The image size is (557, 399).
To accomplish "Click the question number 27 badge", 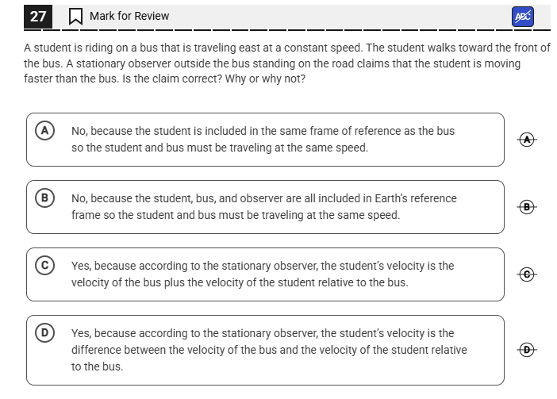I will point(37,16).
